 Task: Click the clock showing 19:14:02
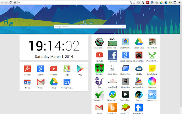pos(54,46)
